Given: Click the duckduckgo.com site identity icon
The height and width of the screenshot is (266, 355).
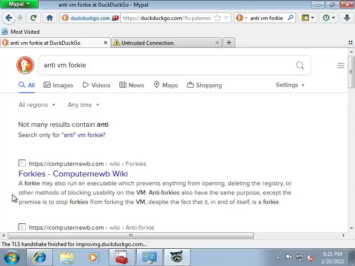Looking at the screenshot, I should coord(65,18).
